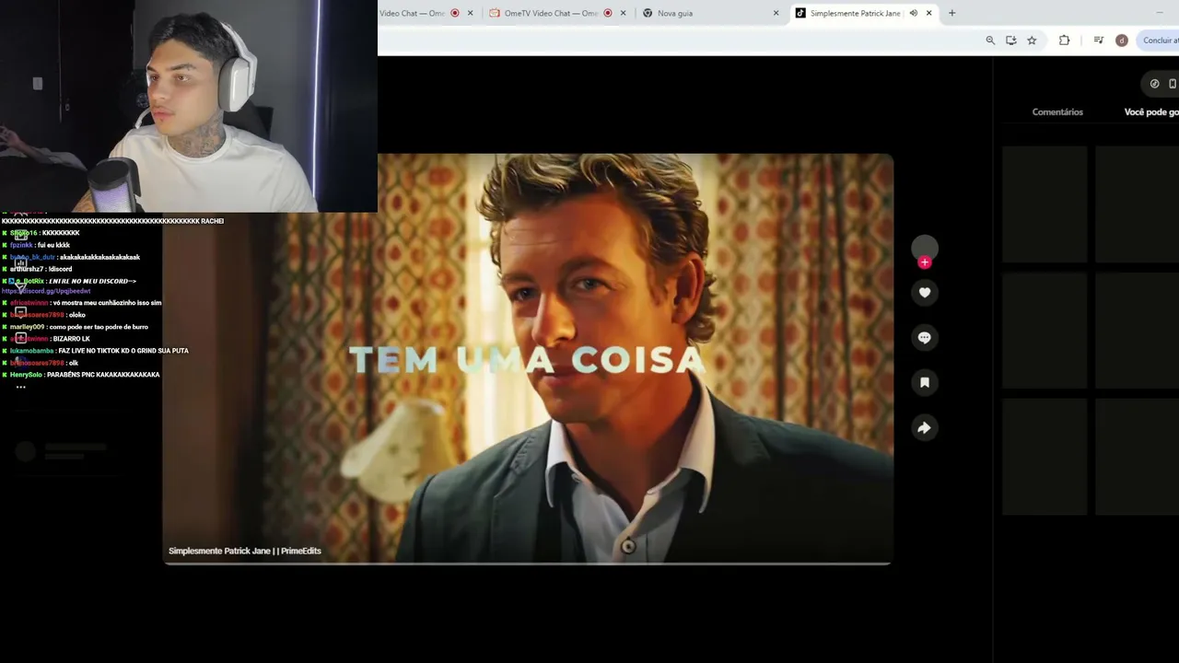
Task: Share the video with the arrow icon
Action: pos(925,427)
